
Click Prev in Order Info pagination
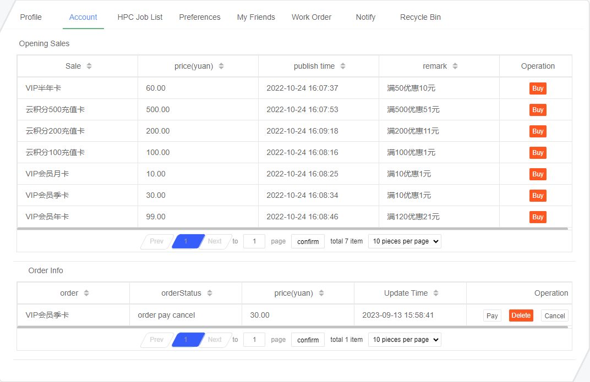pyautogui.click(x=156, y=340)
